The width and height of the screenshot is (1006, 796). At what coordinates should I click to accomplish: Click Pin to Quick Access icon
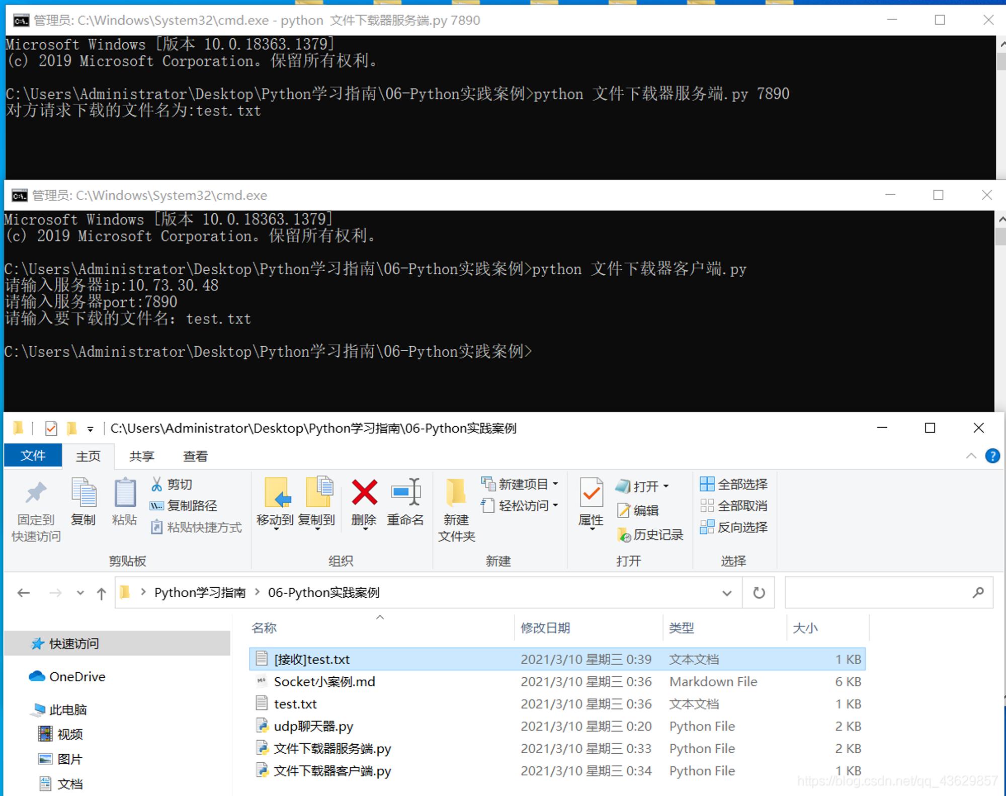(36, 493)
